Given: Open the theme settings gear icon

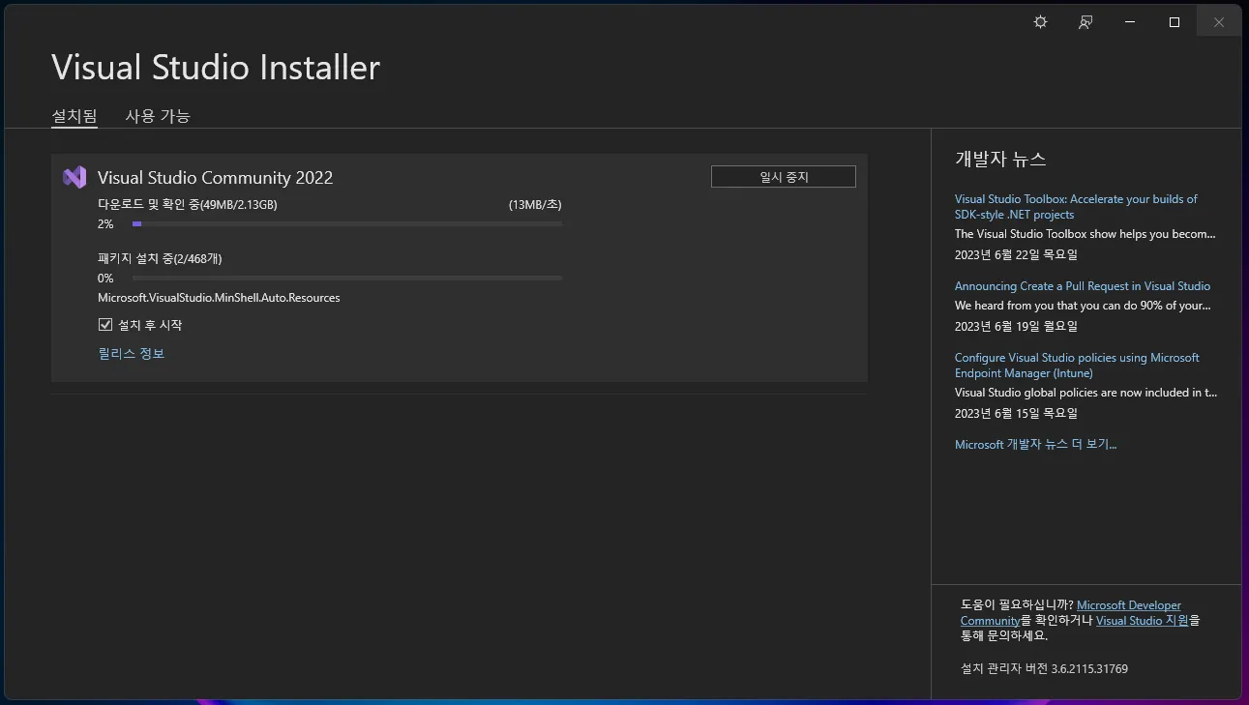Looking at the screenshot, I should pyautogui.click(x=1040, y=22).
